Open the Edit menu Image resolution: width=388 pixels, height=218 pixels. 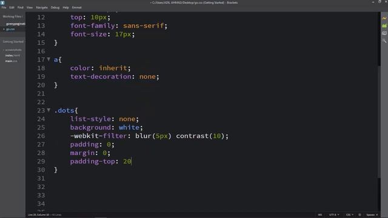click(12, 7)
